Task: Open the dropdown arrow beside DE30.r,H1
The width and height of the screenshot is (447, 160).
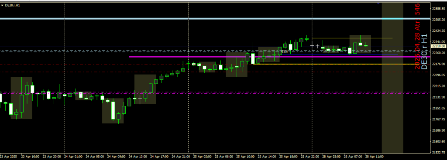Action: pos(2,5)
